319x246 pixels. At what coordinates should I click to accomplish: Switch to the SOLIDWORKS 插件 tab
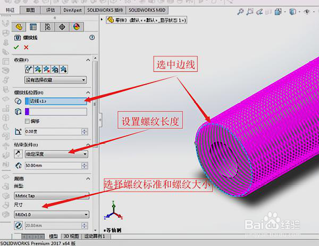(105, 10)
